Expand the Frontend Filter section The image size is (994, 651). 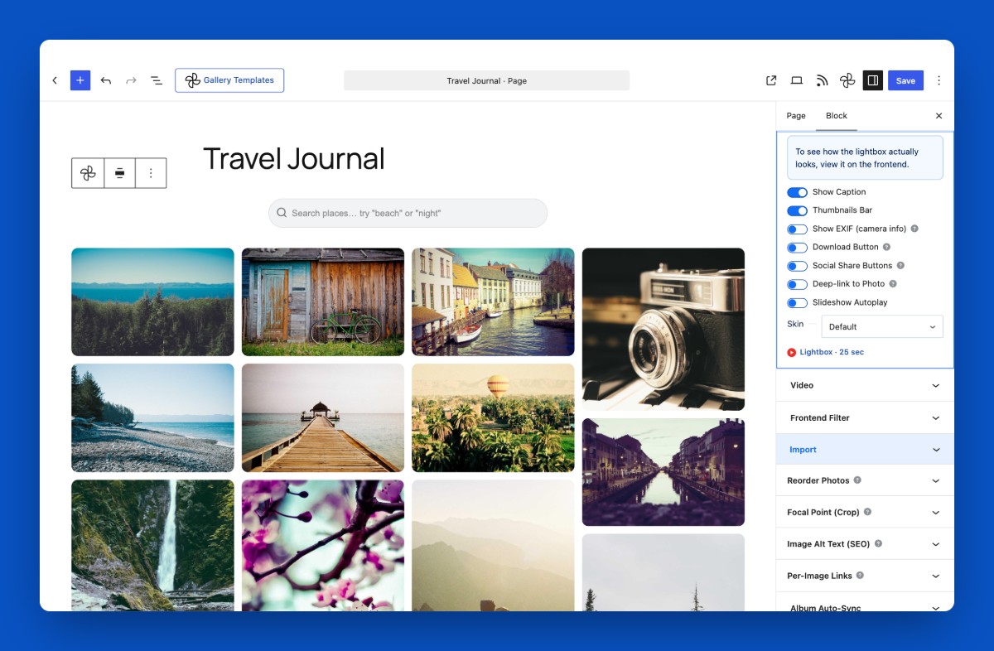click(x=865, y=418)
